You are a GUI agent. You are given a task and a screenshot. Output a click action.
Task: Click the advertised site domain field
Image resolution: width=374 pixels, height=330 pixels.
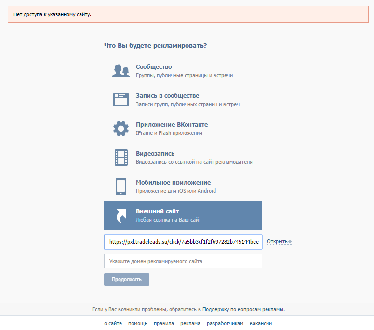point(183,261)
